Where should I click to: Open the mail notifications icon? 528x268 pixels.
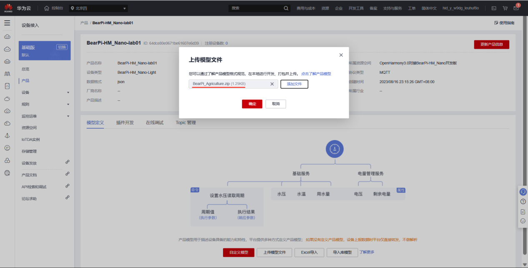pos(516,8)
